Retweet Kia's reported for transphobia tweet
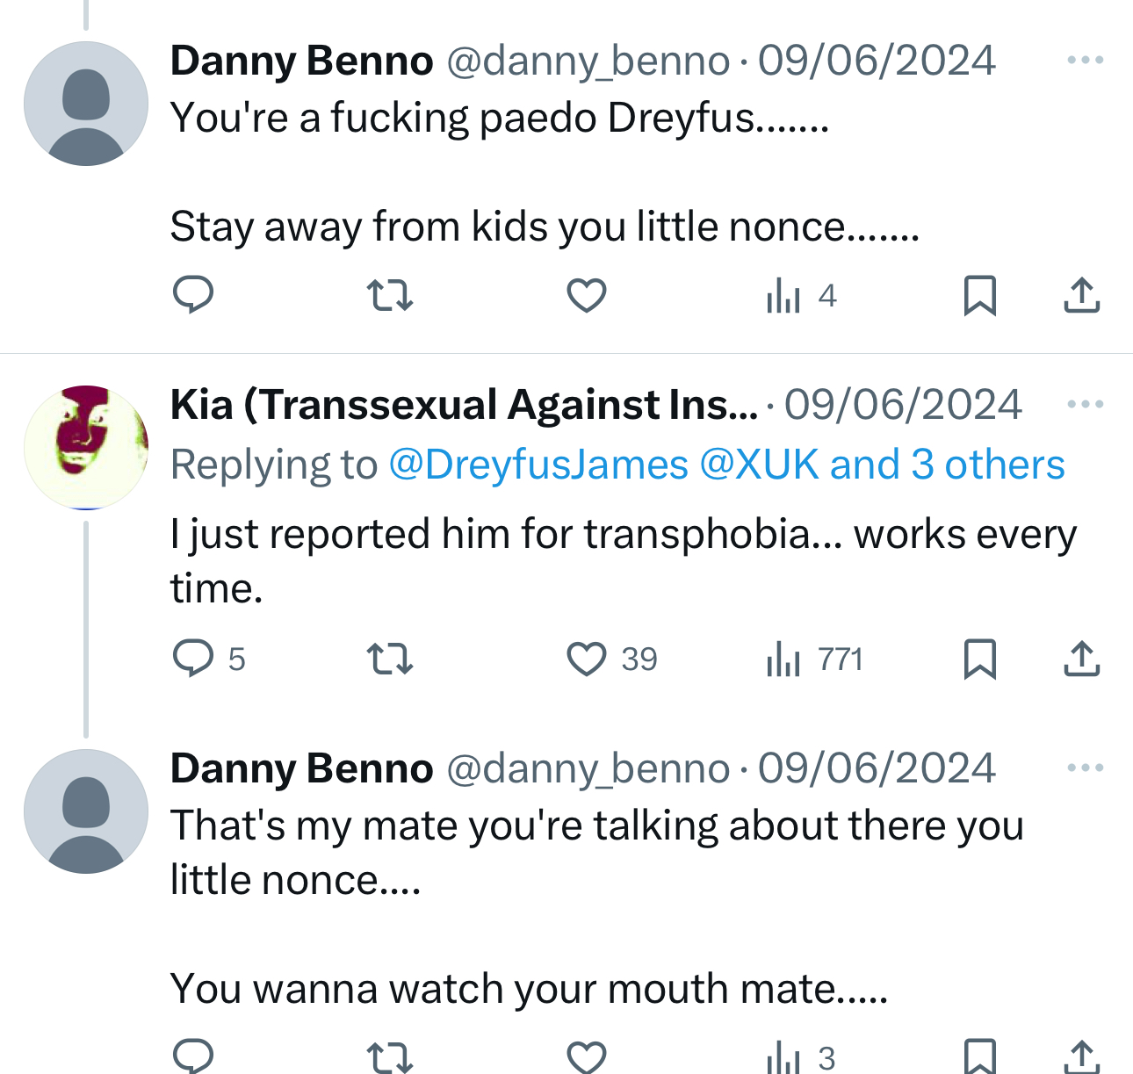Image resolution: width=1133 pixels, height=1074 pixels. 389,659
